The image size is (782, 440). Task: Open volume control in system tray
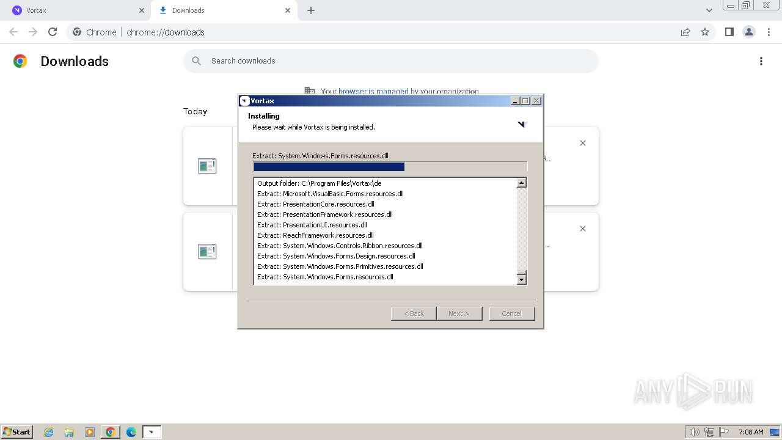click(x=695, y=432)
